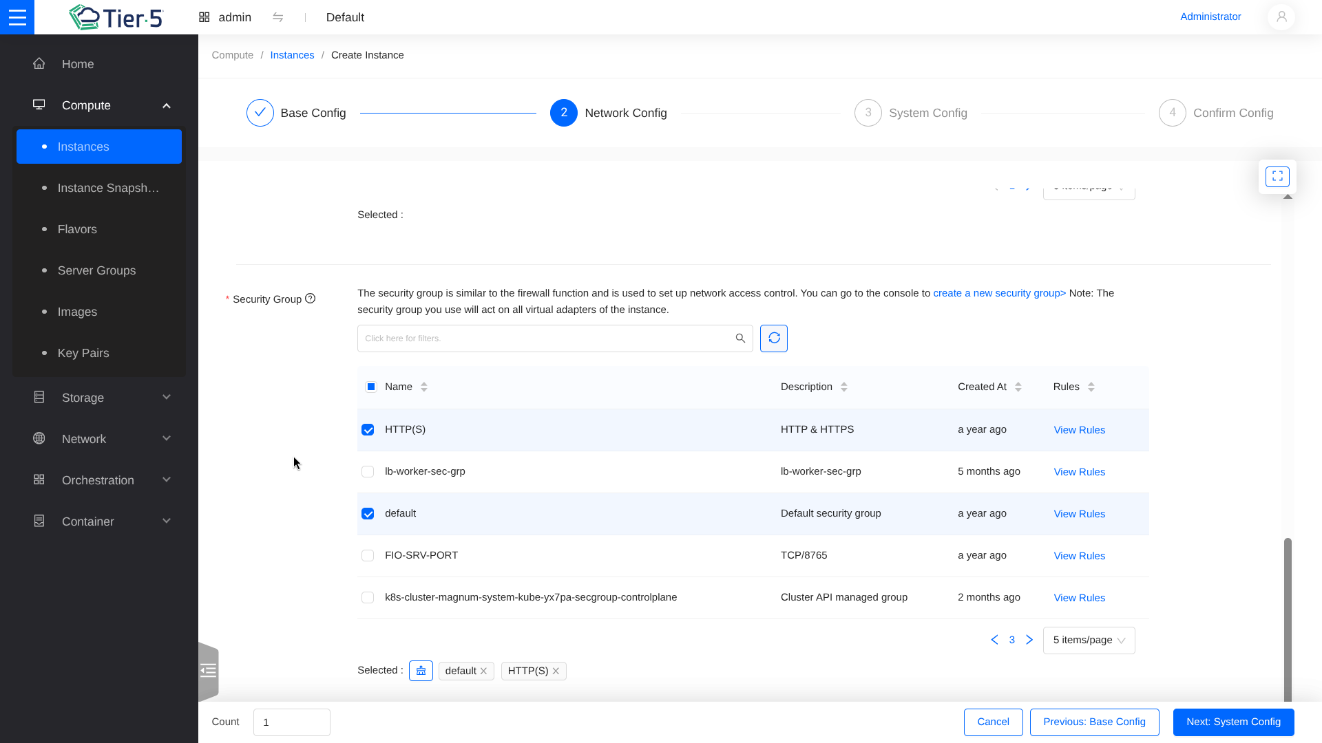Click the clear all selected icon
Image resolution: width=1322 pixels, height=743 pixels.
[421, 671]
